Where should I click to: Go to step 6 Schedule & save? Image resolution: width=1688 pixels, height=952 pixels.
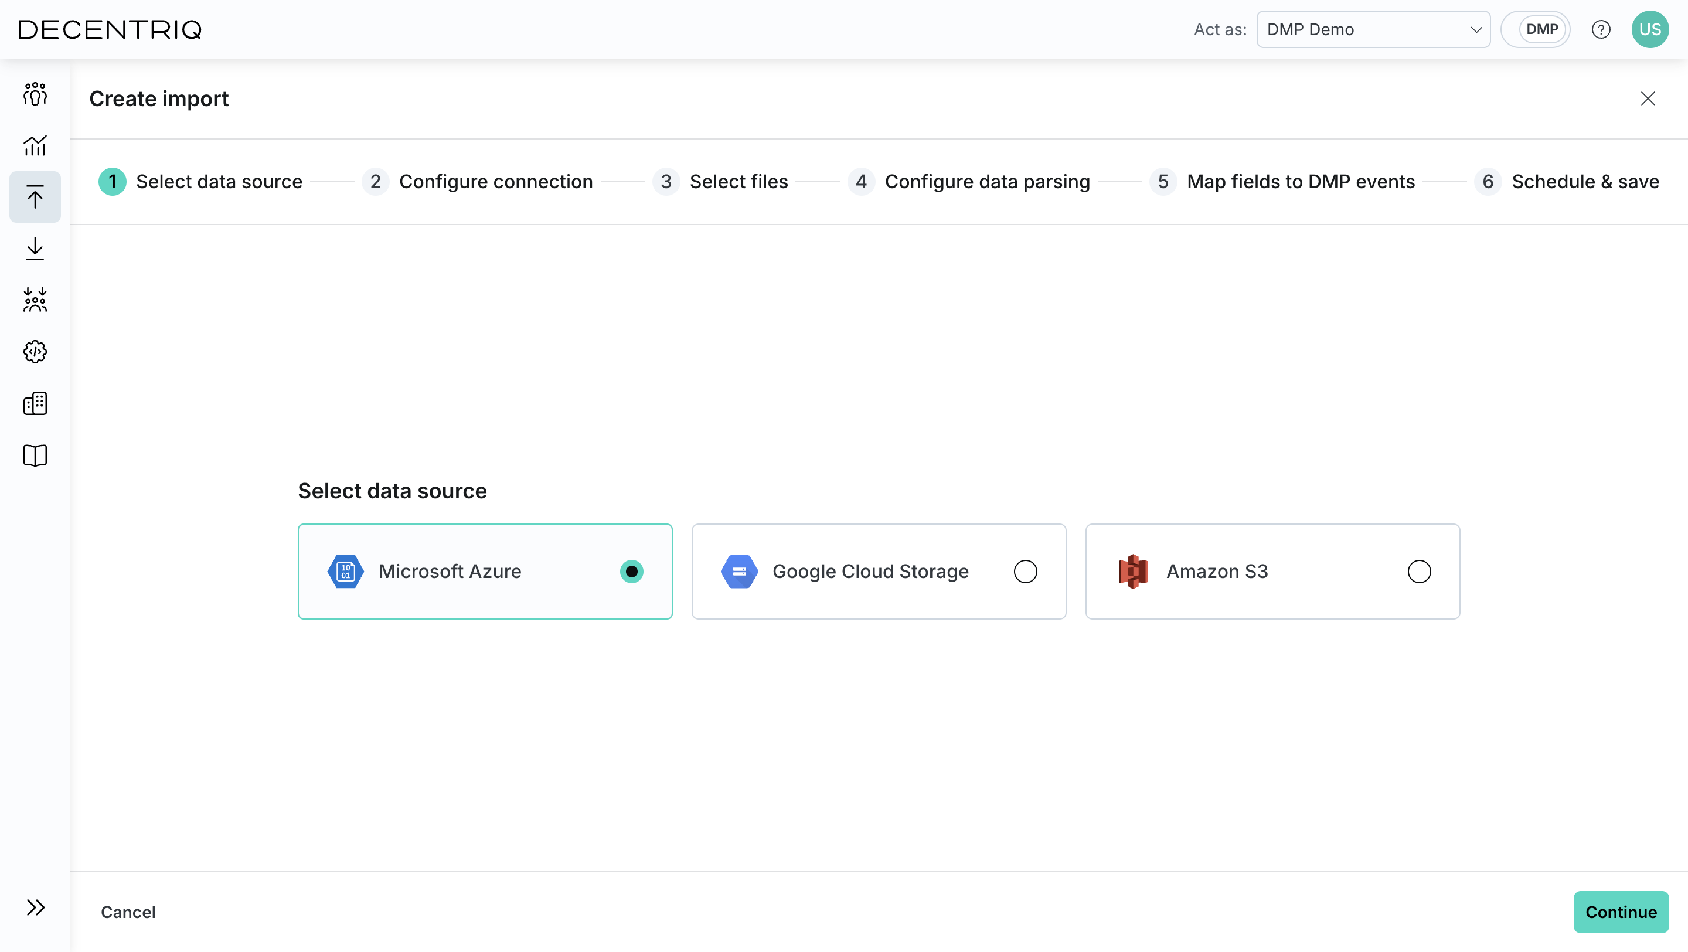(x=1567, y=182)
